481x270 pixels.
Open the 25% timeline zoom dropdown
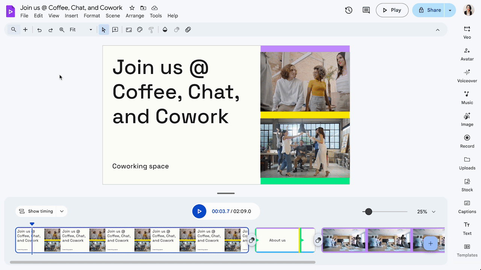[x=426, y=211]
